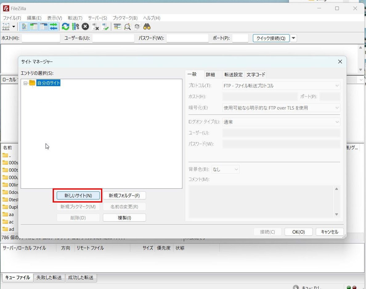
Task: Select the 成功した転送 tab
Action: 81,278
